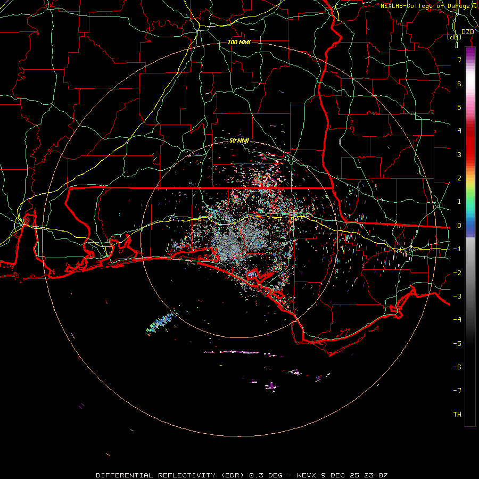
Task: Click the "-5" value on color scale
Action: pos(457,343)
